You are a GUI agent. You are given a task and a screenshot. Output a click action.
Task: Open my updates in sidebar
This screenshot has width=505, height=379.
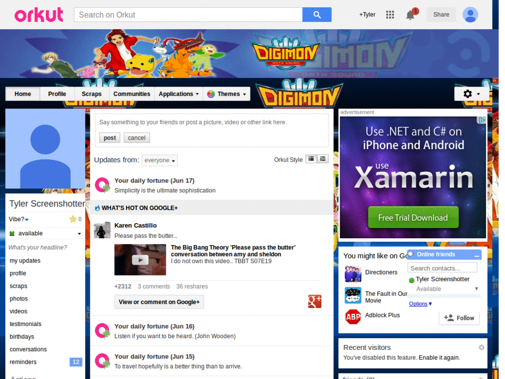tap(25, 261)
